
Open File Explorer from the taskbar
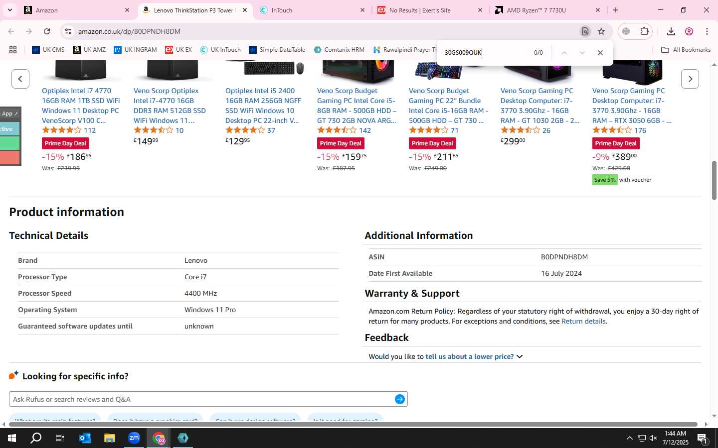point(110,438)
